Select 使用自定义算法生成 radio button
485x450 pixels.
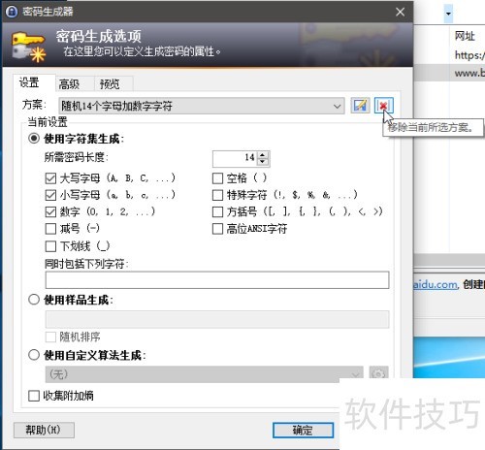34,355
